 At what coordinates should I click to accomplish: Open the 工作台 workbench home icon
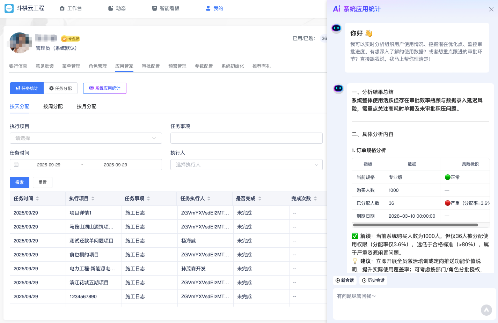click(x=62, y=8)
